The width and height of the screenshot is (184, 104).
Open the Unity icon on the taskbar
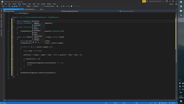coord(181,15)
